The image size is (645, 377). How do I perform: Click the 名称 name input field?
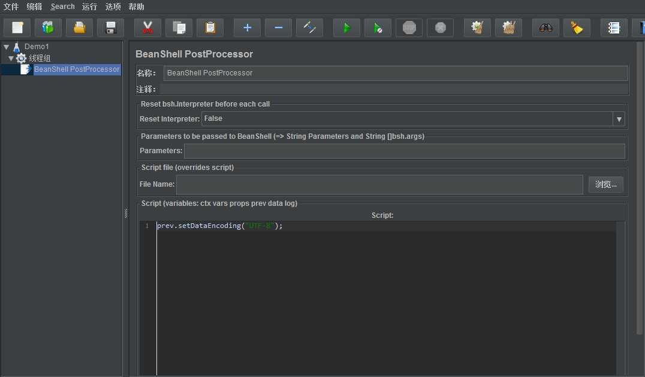pyautogui.click(x=396, y=73)
